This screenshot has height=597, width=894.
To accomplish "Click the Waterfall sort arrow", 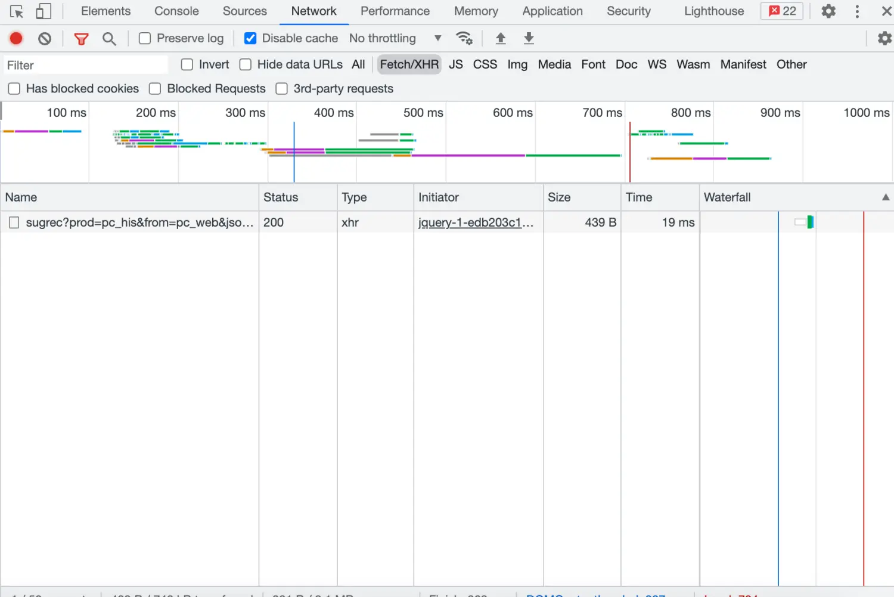I will pos(886,197).
